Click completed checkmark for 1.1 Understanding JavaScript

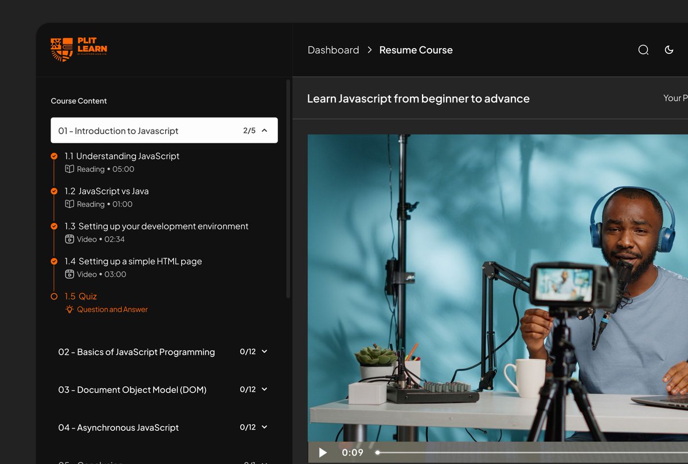click(x=54, y=156)
